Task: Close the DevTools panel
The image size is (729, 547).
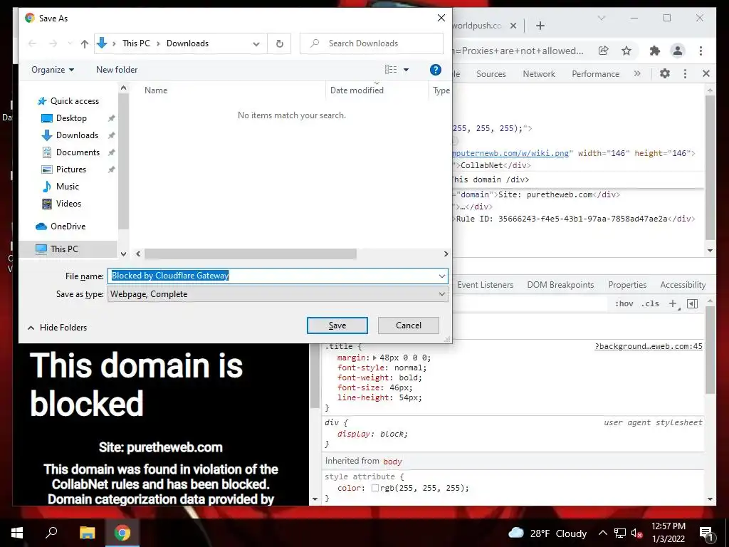Action: [x=706, y=73]
